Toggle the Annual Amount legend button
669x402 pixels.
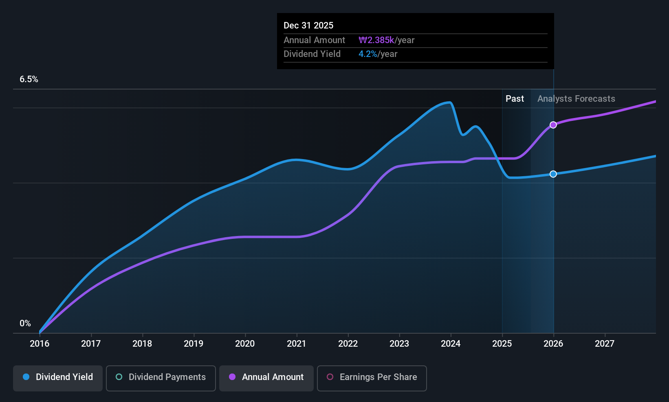click(266, 378)
